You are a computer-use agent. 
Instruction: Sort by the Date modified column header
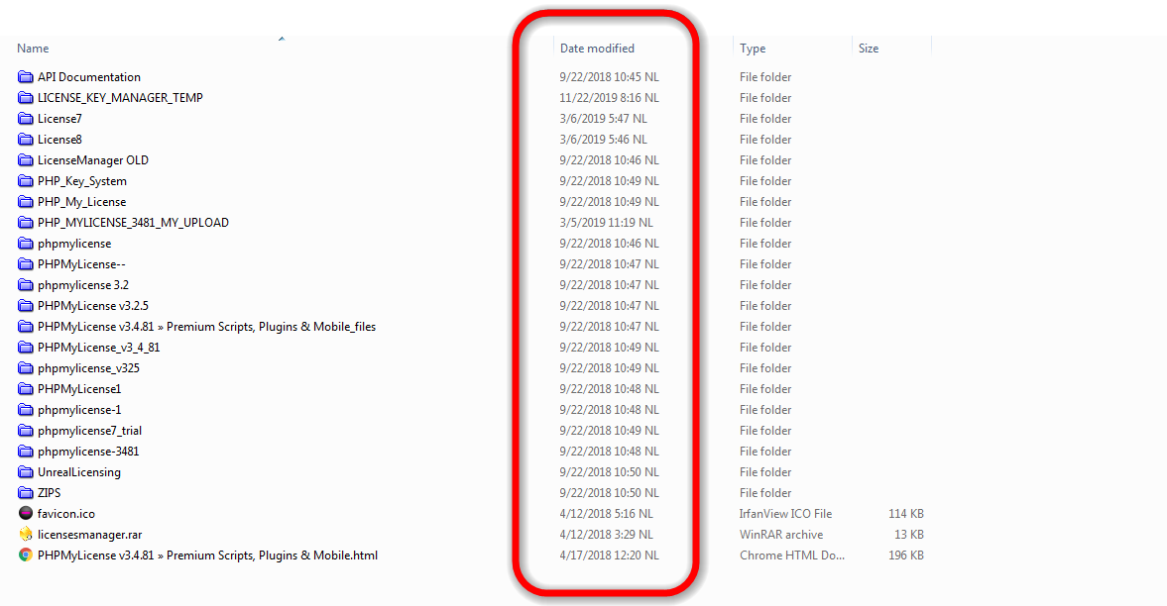(597, 49)
